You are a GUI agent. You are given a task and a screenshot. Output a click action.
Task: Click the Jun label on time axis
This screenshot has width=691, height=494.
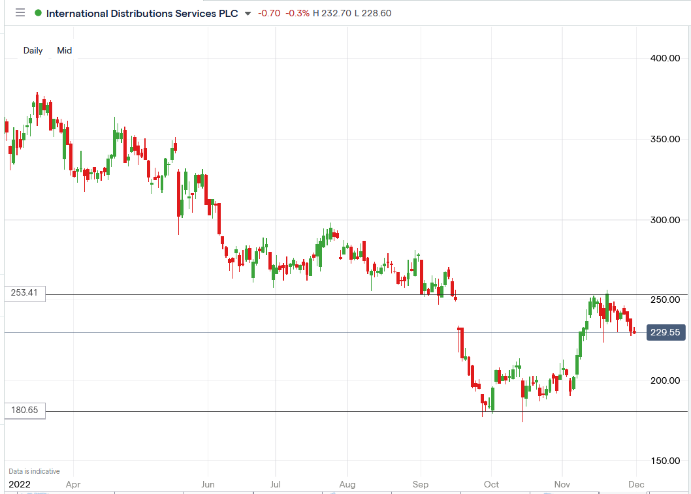pyautogui.click(x=208, y=485)
